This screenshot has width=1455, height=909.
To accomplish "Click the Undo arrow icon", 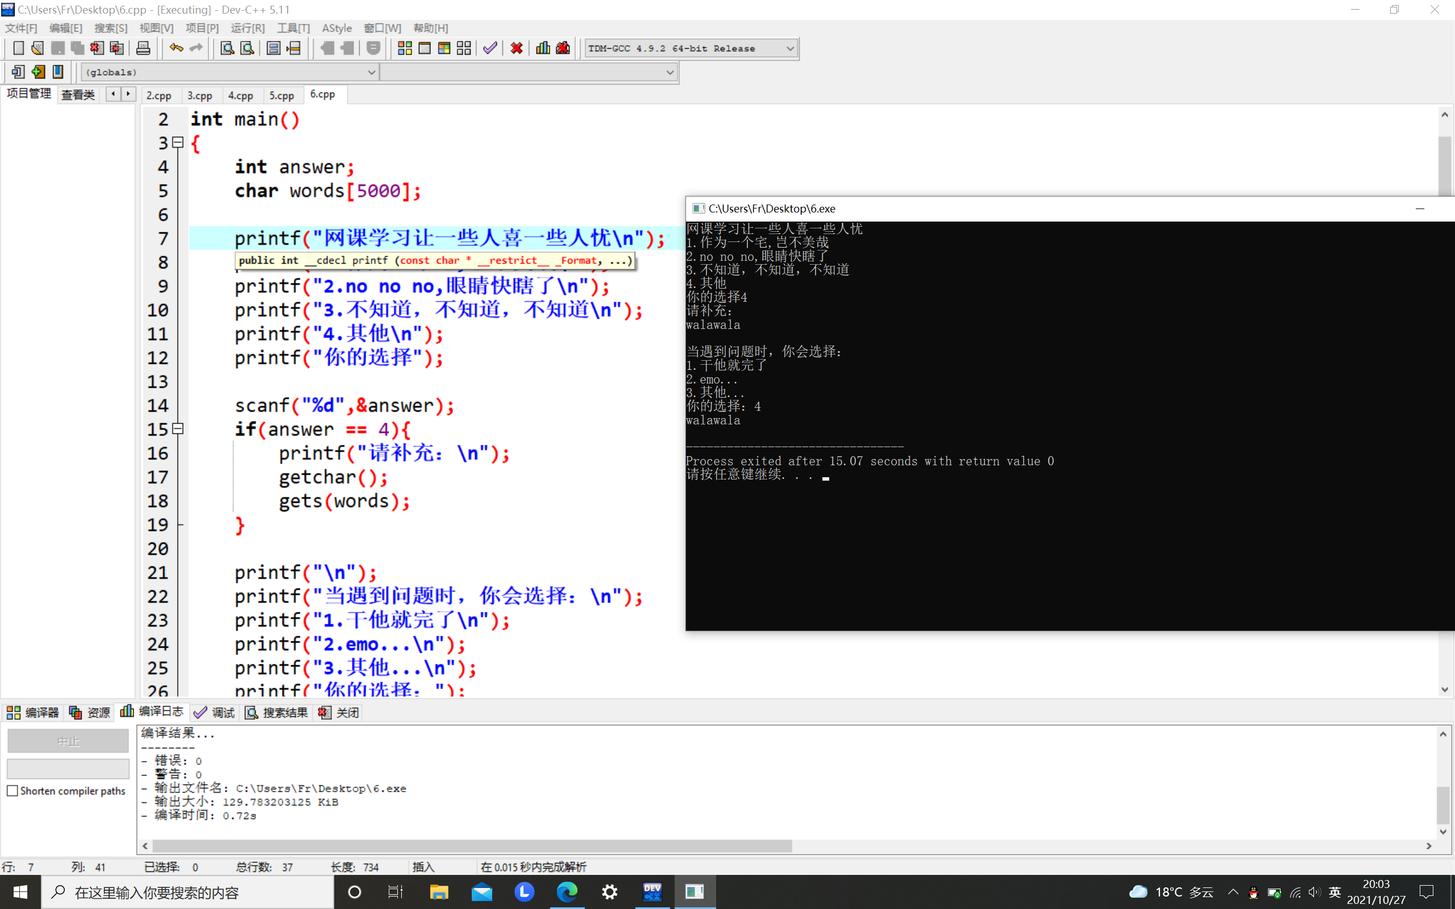I will [x=176, y=48].
